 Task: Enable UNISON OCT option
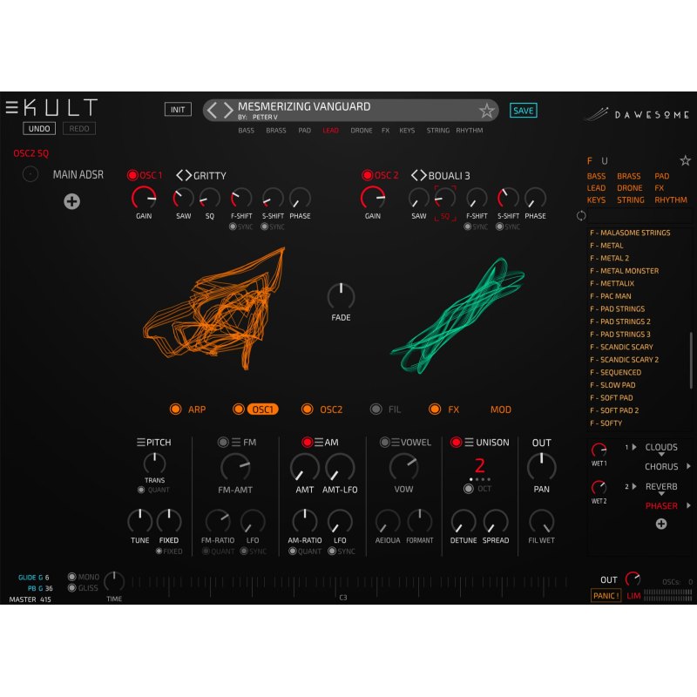click(x=468, y=489)
